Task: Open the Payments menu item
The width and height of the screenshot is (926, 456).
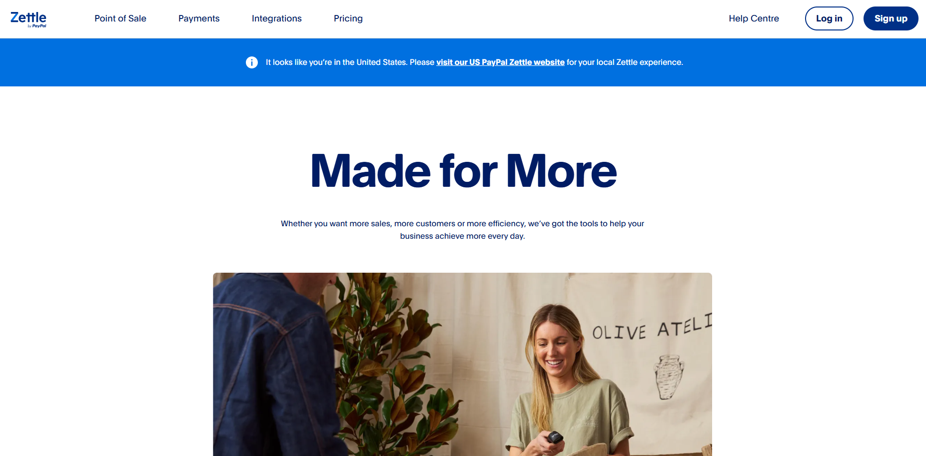Action: pyautogui.click(x=199, y=18)
